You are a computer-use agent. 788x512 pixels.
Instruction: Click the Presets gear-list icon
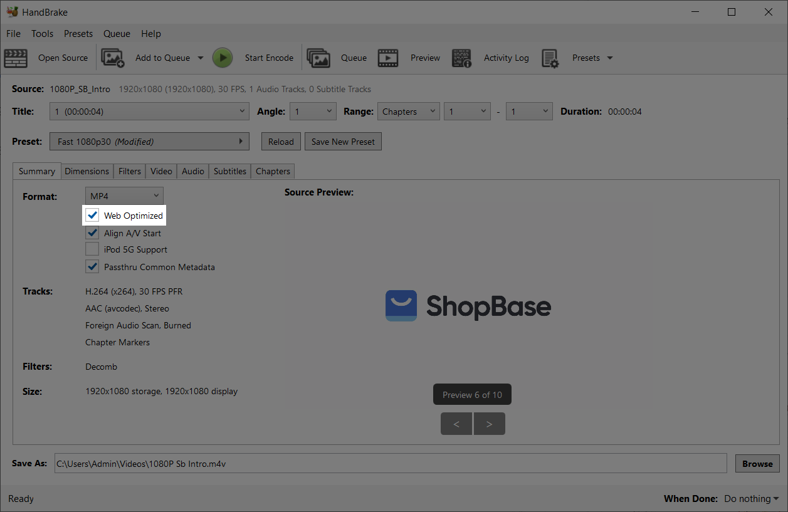(x=550, y=58)
